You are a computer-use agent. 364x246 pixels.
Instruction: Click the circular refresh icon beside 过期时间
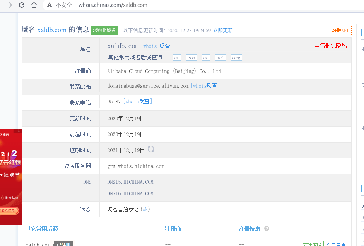coord(150,149)
